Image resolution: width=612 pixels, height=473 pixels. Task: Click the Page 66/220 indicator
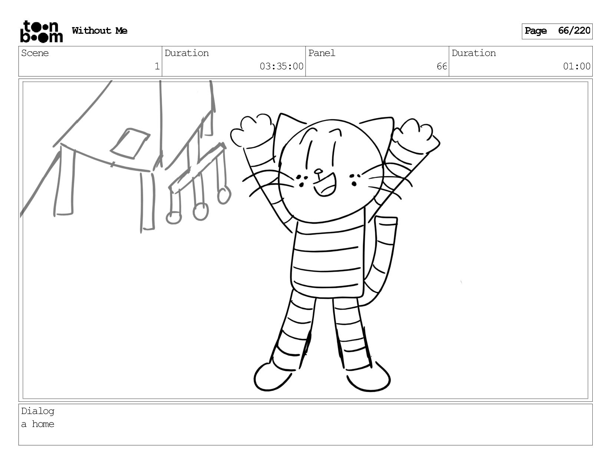[x=557, y=31]
